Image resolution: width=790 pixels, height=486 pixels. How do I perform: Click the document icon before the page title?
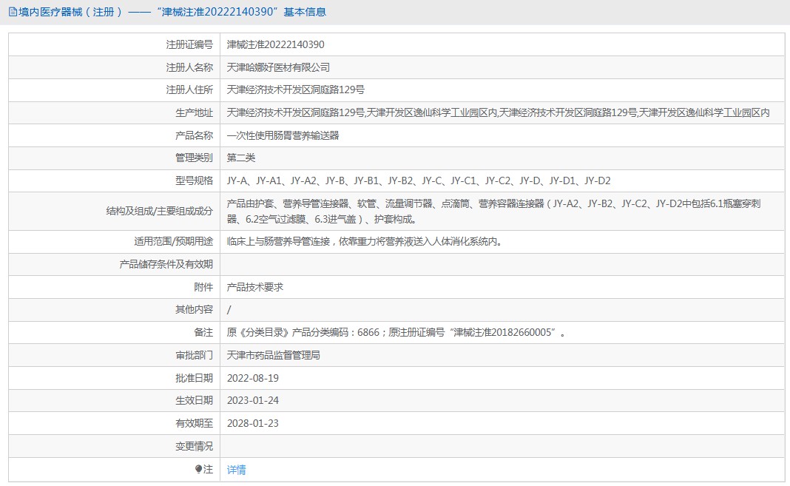point(13,12)
